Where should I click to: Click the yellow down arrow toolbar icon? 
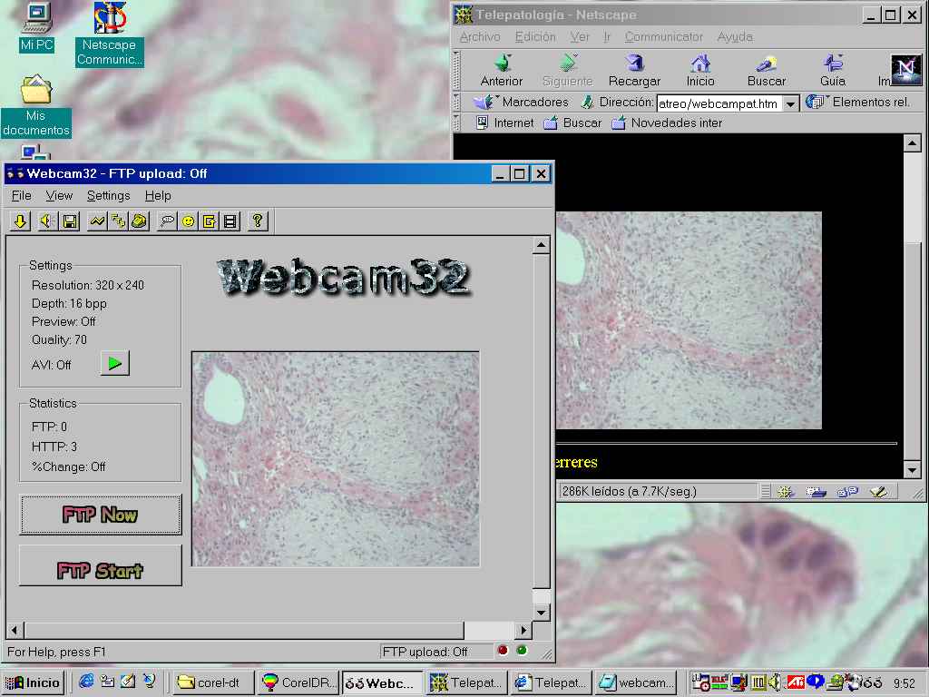click(20, 221)
